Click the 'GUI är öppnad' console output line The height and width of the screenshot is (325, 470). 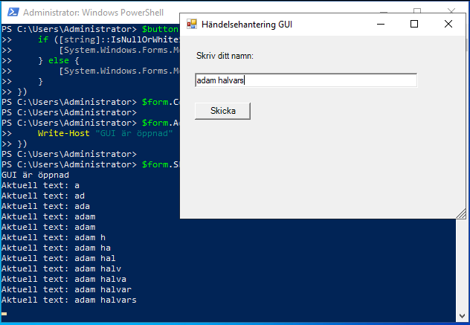point(35,175)
